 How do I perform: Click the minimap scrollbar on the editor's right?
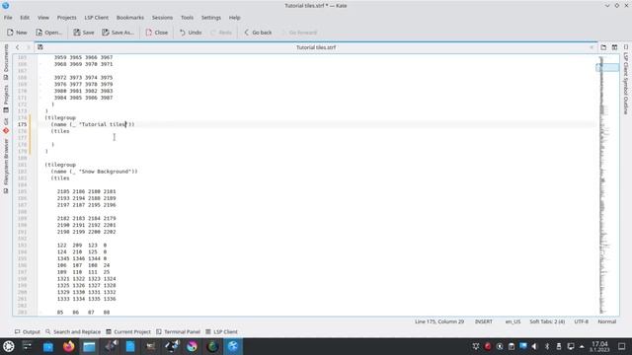[607, 185]
